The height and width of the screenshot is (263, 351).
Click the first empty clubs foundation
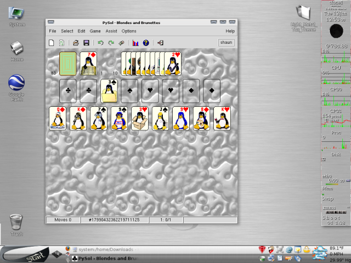68,91
